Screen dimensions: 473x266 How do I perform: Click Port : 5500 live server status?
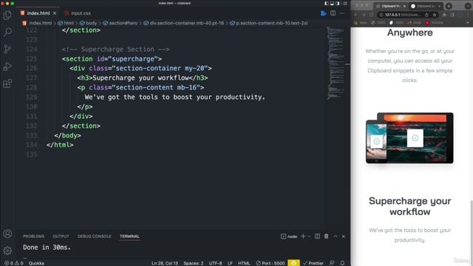tap(270, 263)
